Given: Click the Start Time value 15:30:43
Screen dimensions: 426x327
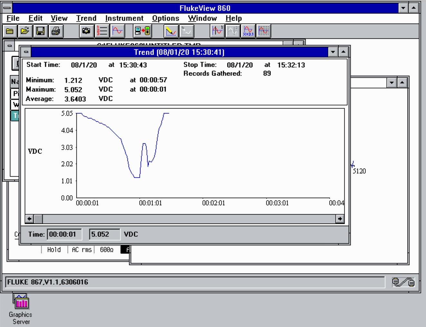Looking at the screenshot, I should tap(133, 65).
